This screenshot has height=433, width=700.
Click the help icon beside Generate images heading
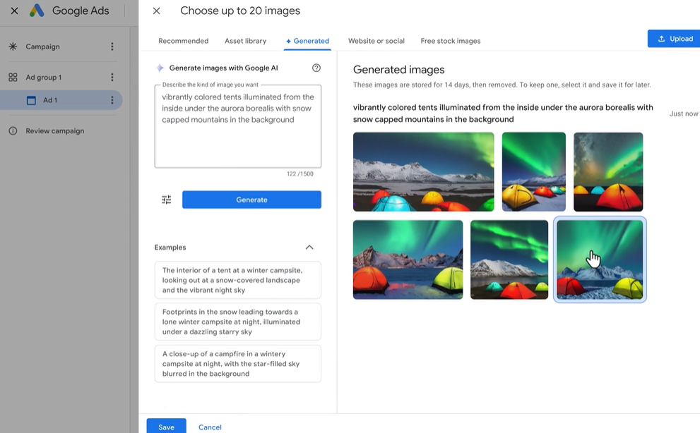[316, 68]
